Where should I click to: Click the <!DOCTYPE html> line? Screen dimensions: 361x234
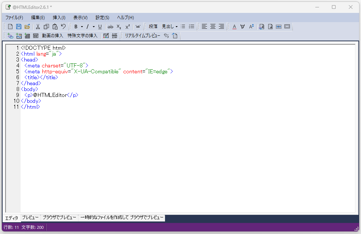pyautogui.click(x=43, y=48)
